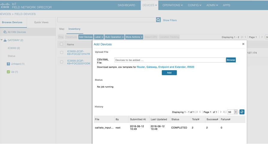Image resolution: width=268 pixels, height=144 pixels.
Task: Click the Up status check icon
Action: [x=8, y=72]
